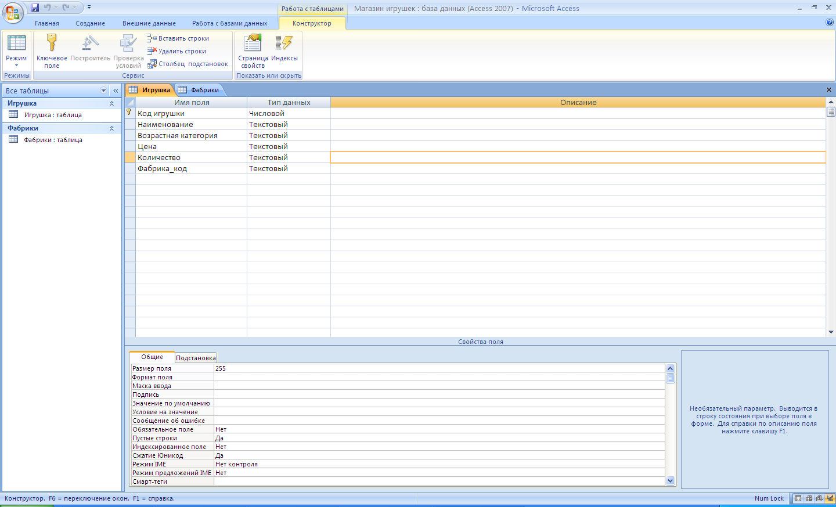Toggle Ключевое поле primary key
This screenshot has width=836, height=507.
pyautogui.click(x=52, y=51)
